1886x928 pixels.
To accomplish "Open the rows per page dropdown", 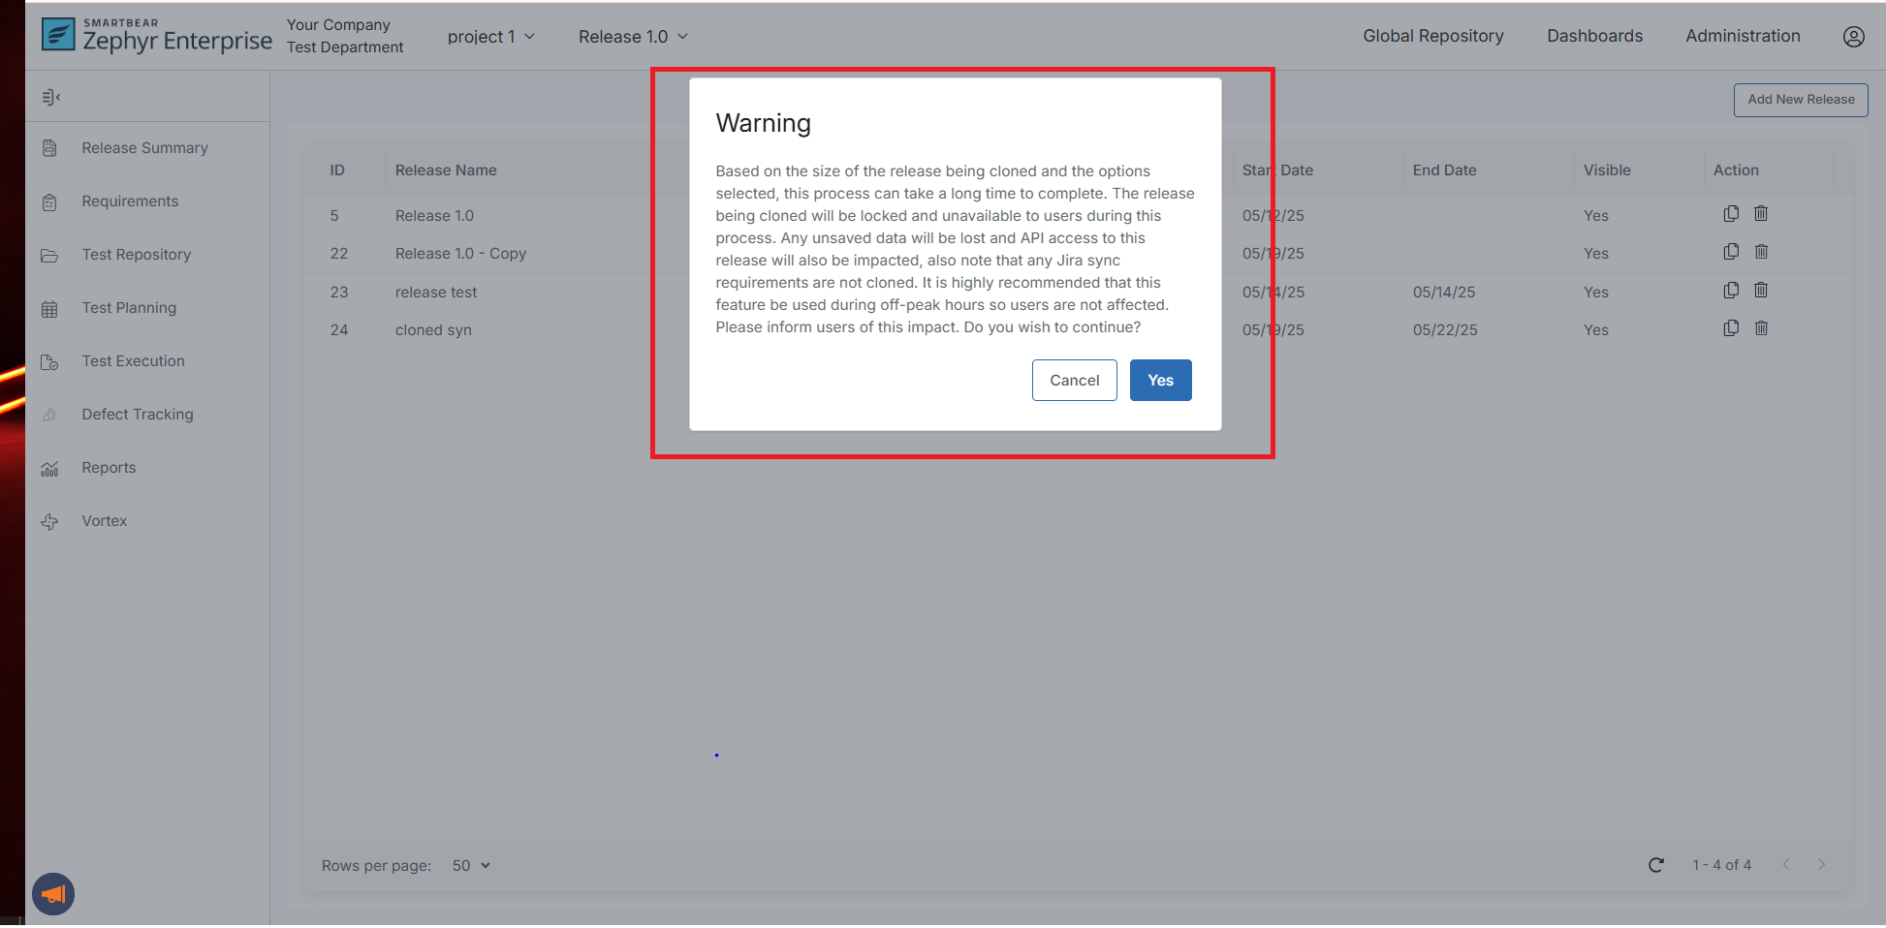I will pyautogui.click(x=471, y=865).
